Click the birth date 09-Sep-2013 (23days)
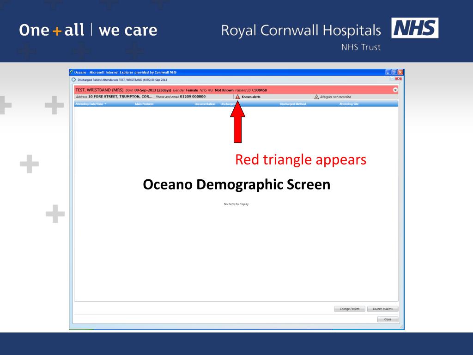 coord(152,90)
